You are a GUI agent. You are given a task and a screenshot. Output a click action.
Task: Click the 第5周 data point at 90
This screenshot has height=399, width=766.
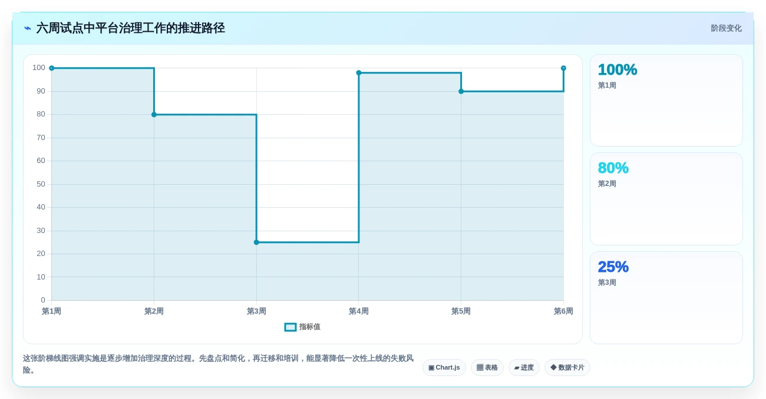click(461, 91)
